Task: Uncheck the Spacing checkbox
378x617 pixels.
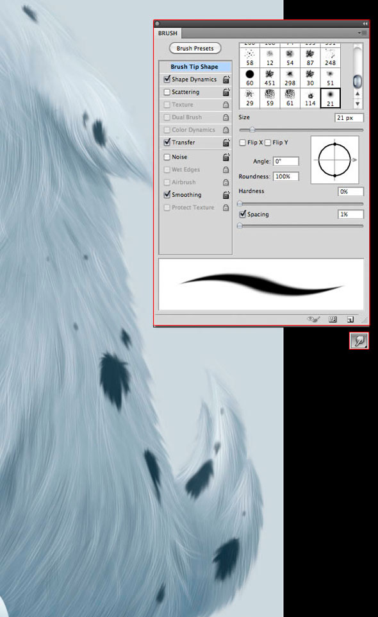Action: coord(243,214)
